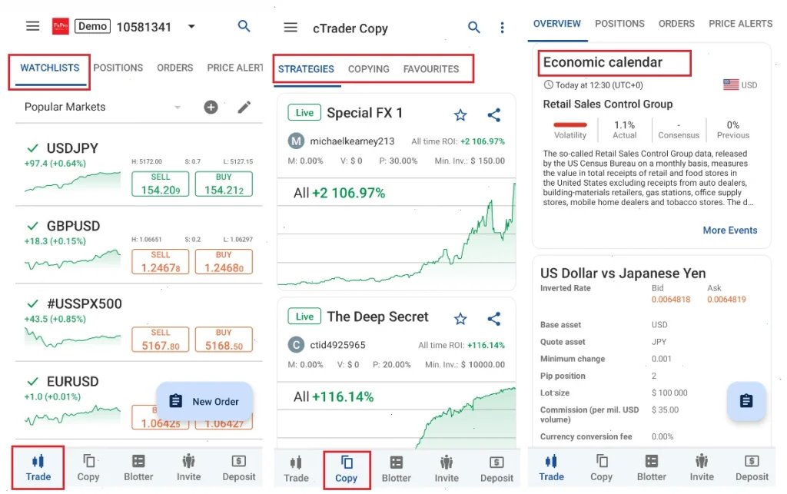Open the Deposit screen via its icon
This screenshot has height=494, width=787.
pos(239,466)
